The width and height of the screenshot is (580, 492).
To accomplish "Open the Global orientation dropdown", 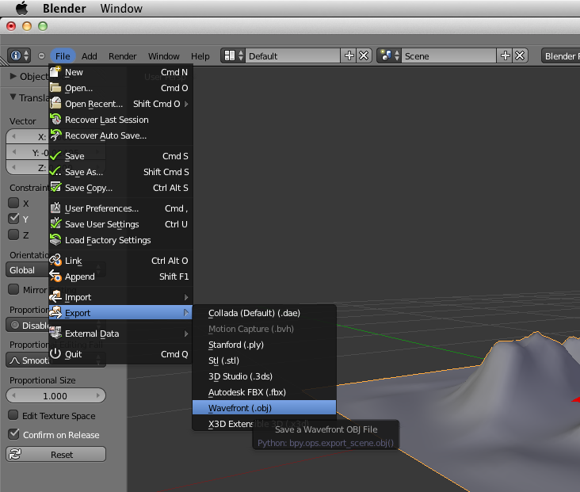I will coord(55,270).
